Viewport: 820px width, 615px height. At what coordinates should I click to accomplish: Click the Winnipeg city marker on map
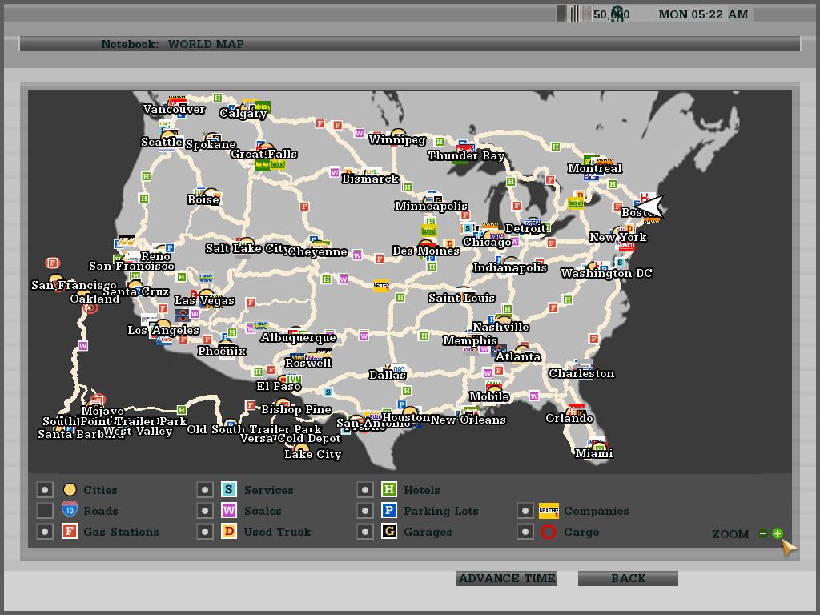(x=398, y=135)
